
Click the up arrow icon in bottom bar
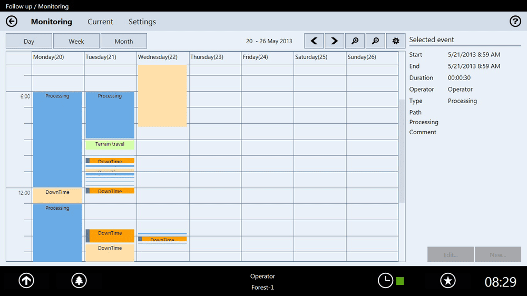(26, 281)
